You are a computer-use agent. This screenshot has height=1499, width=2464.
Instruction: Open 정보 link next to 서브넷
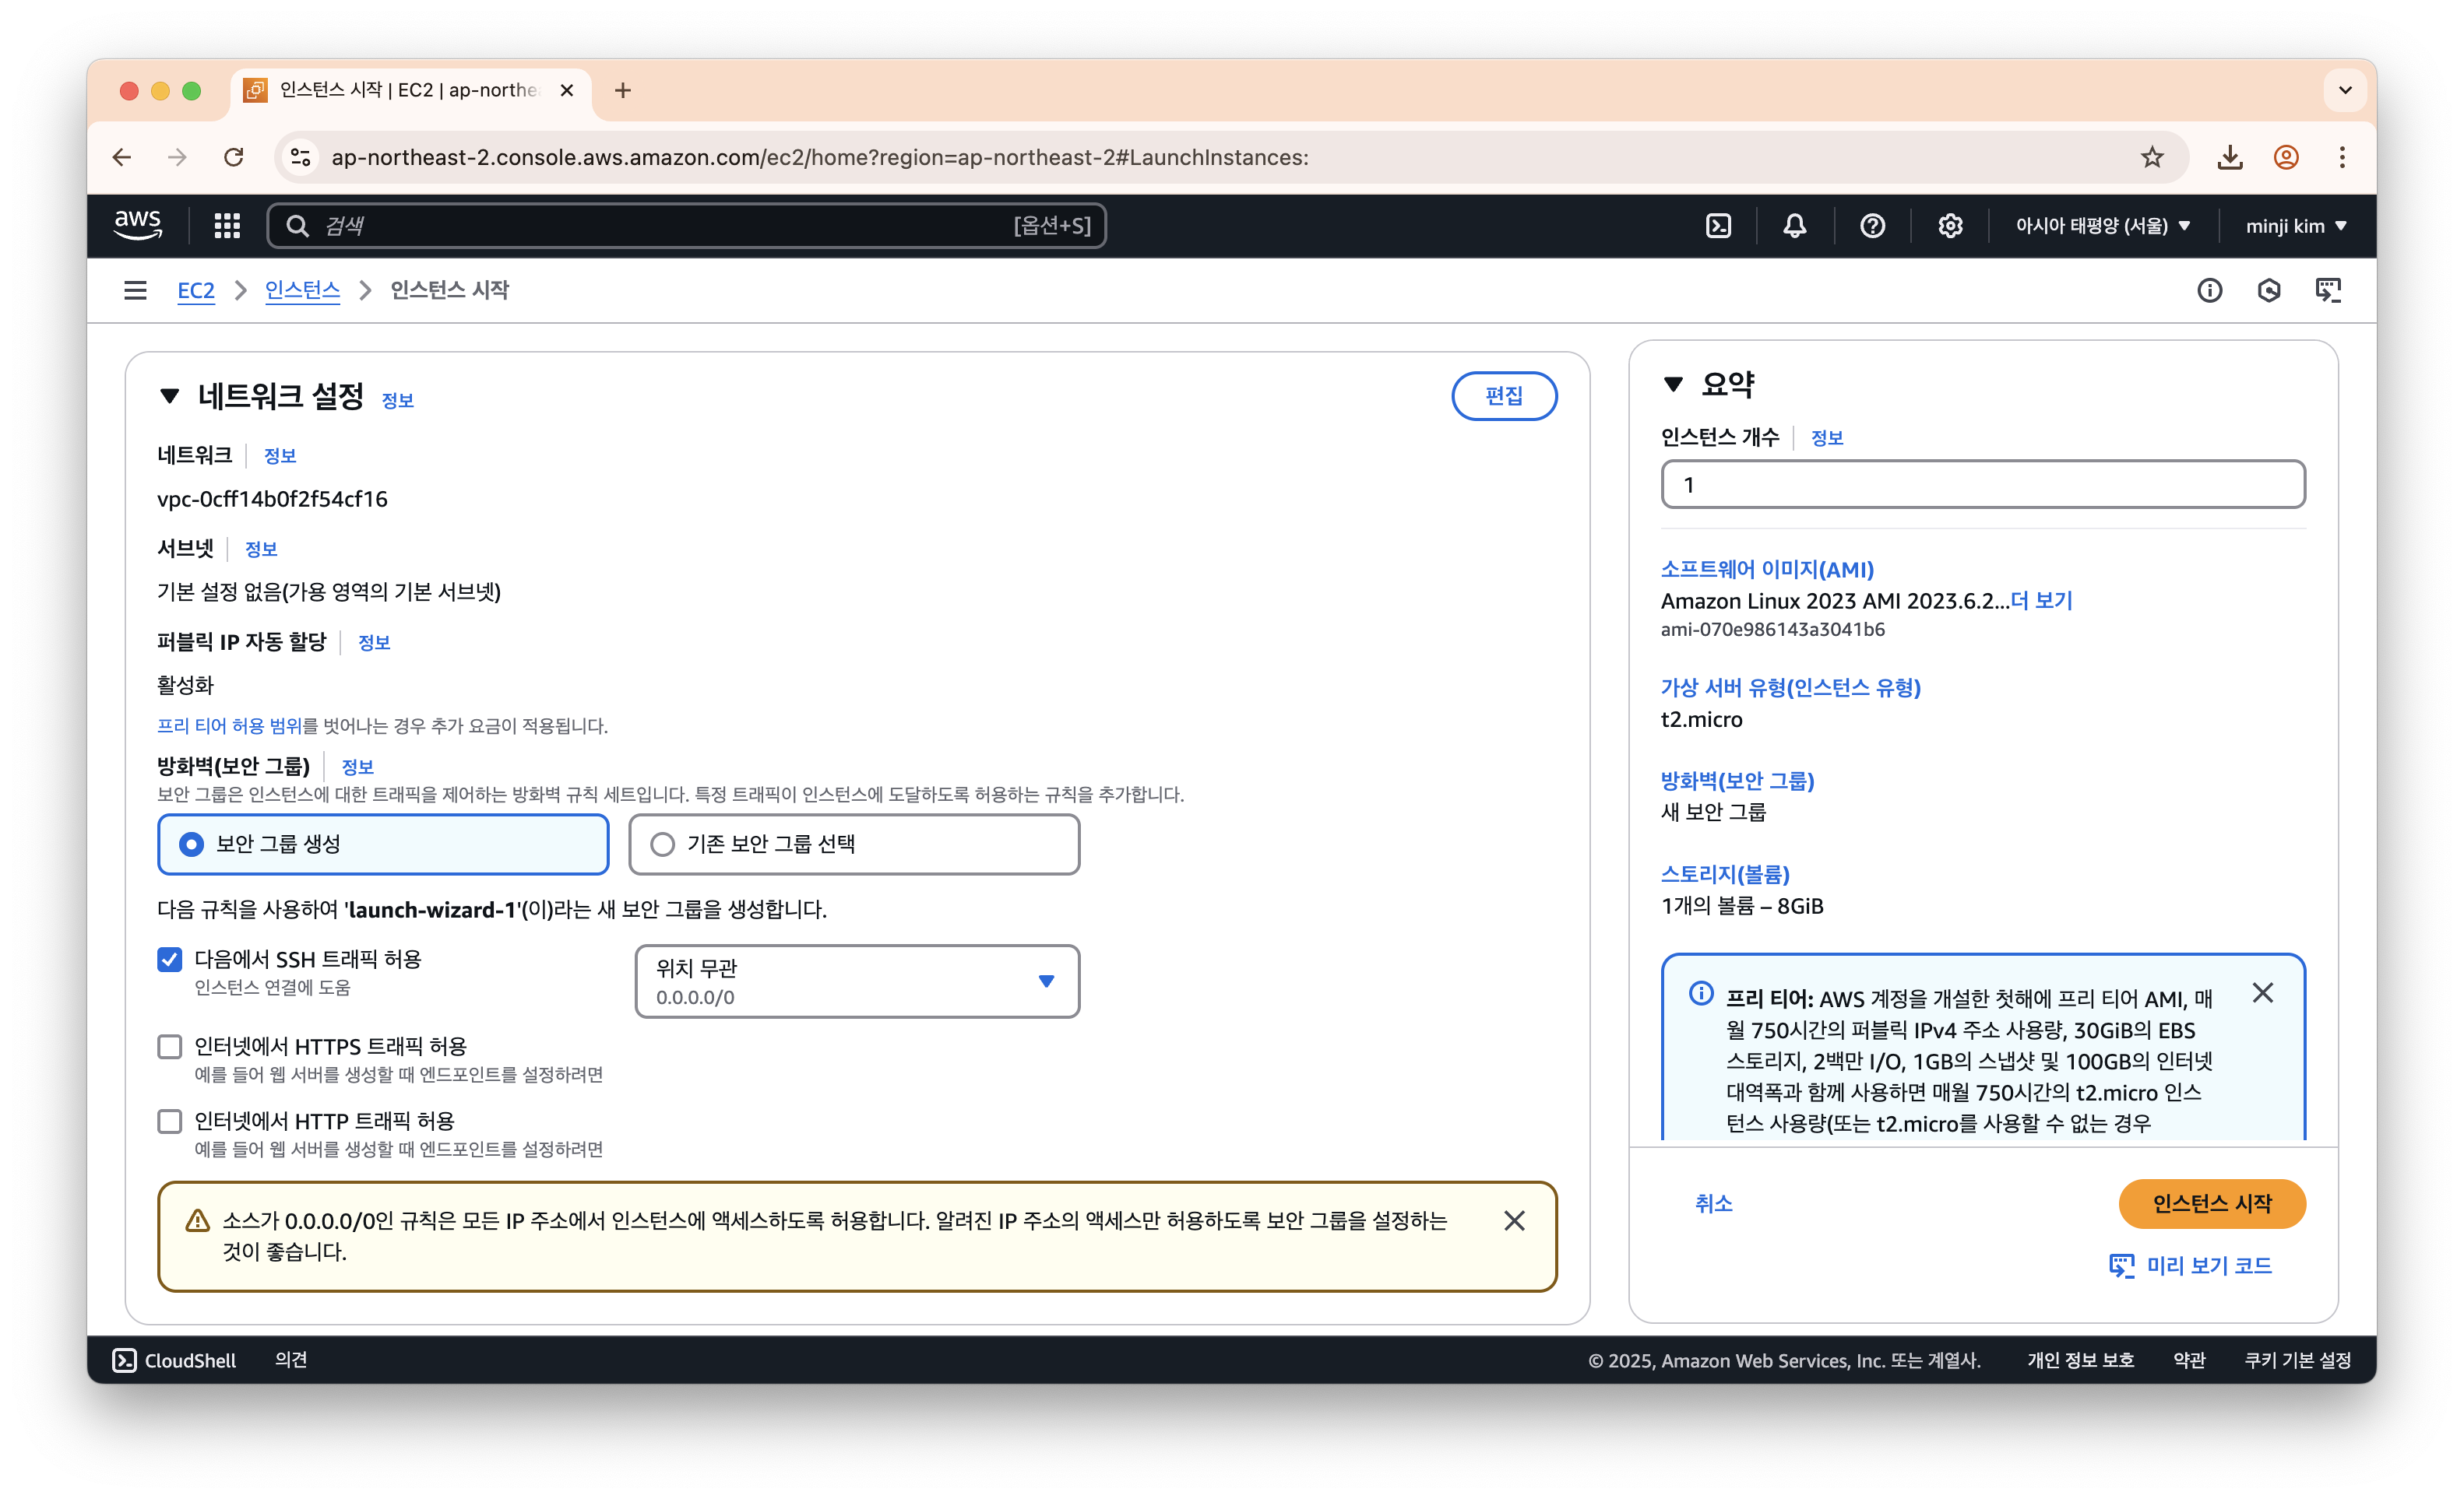pyautogui.click(x=261, y=549)
